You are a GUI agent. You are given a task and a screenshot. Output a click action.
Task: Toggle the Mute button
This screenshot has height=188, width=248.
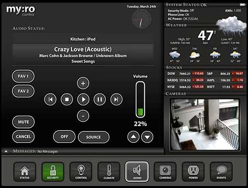pyautogui.click(x=23, y=122)
